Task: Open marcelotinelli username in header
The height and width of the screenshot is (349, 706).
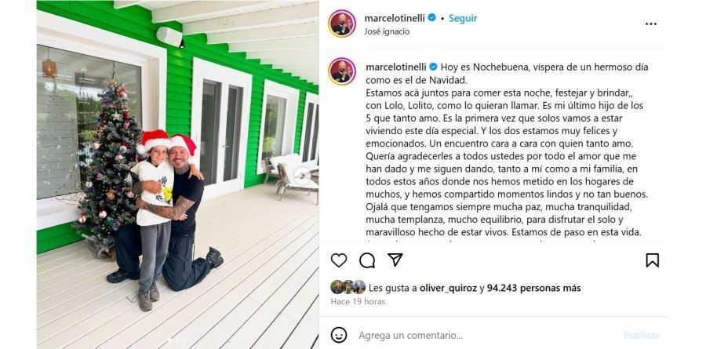Action: pyautogui.click(x=395, y=19)
